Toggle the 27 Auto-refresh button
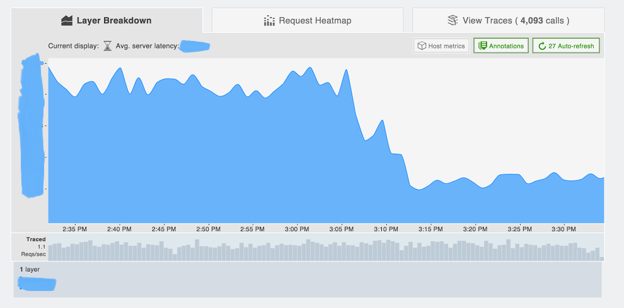Viewport: 624px width, 308px height. pos(566,46)
